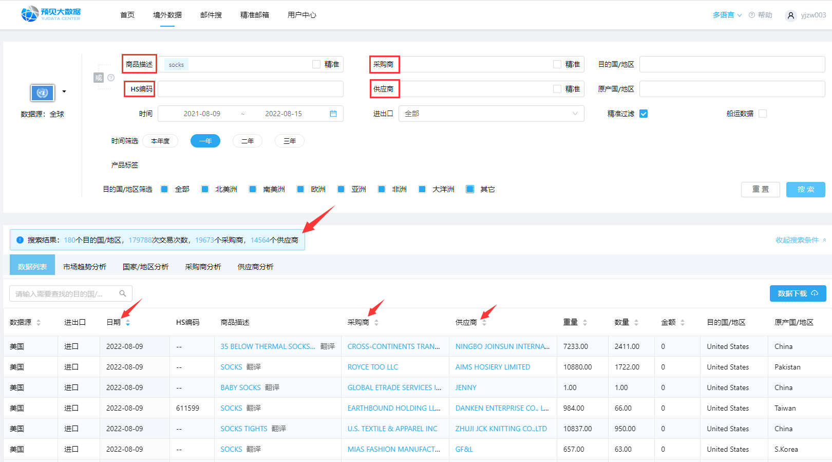Click the help question mark icon

[752, 15]
